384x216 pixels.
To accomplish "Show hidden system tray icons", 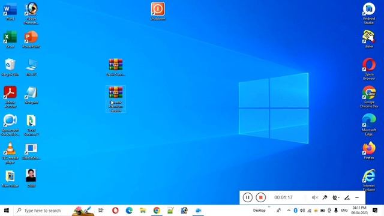I will pos(289,211).
